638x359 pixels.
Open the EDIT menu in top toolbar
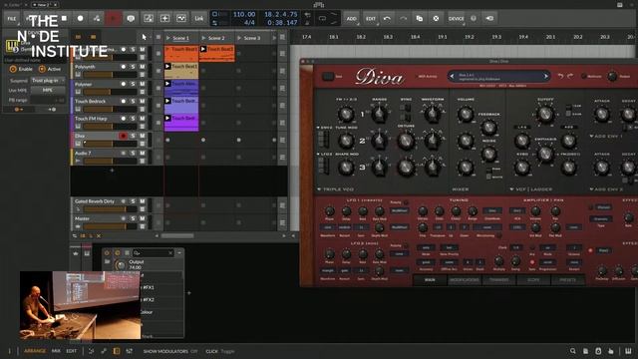pyautogui.click(x=370, y=18)
